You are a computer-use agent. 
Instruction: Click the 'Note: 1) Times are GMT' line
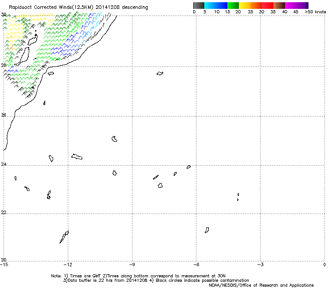click(138, 276)
